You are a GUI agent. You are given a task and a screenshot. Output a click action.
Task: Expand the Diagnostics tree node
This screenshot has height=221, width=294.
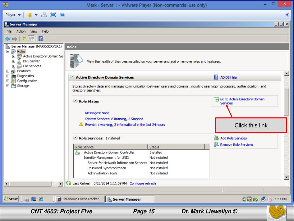tap(8, 76)
